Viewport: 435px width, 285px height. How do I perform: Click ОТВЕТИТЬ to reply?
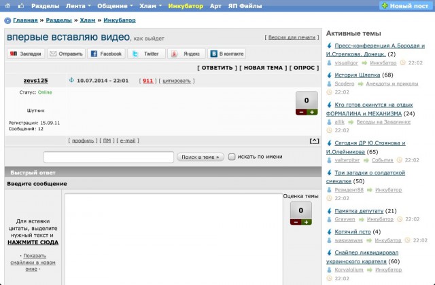tap(217, 68)
